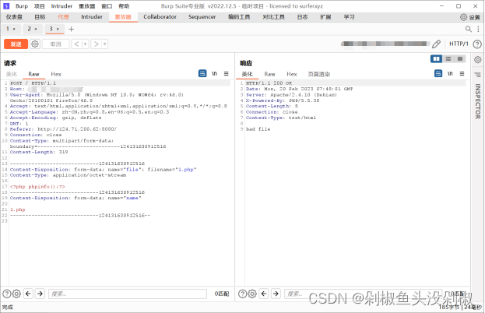
Task: Open the Help (帮助) menu
Action: [124, 6]
